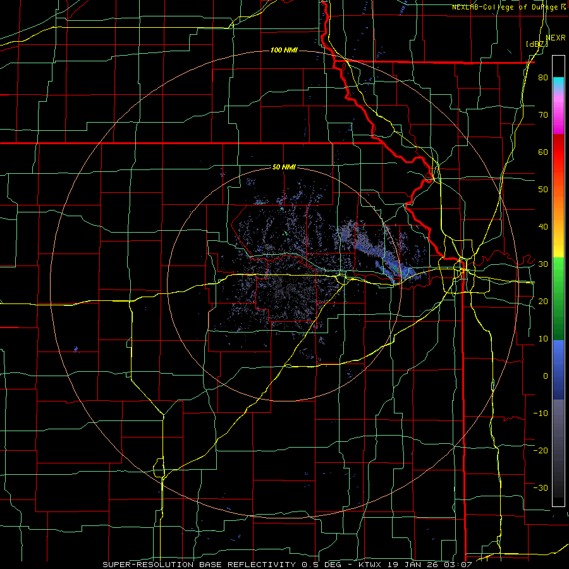
Task: Click the -30 value on dBZ scale
Action: pyautogui.click(x=541, y=487)
